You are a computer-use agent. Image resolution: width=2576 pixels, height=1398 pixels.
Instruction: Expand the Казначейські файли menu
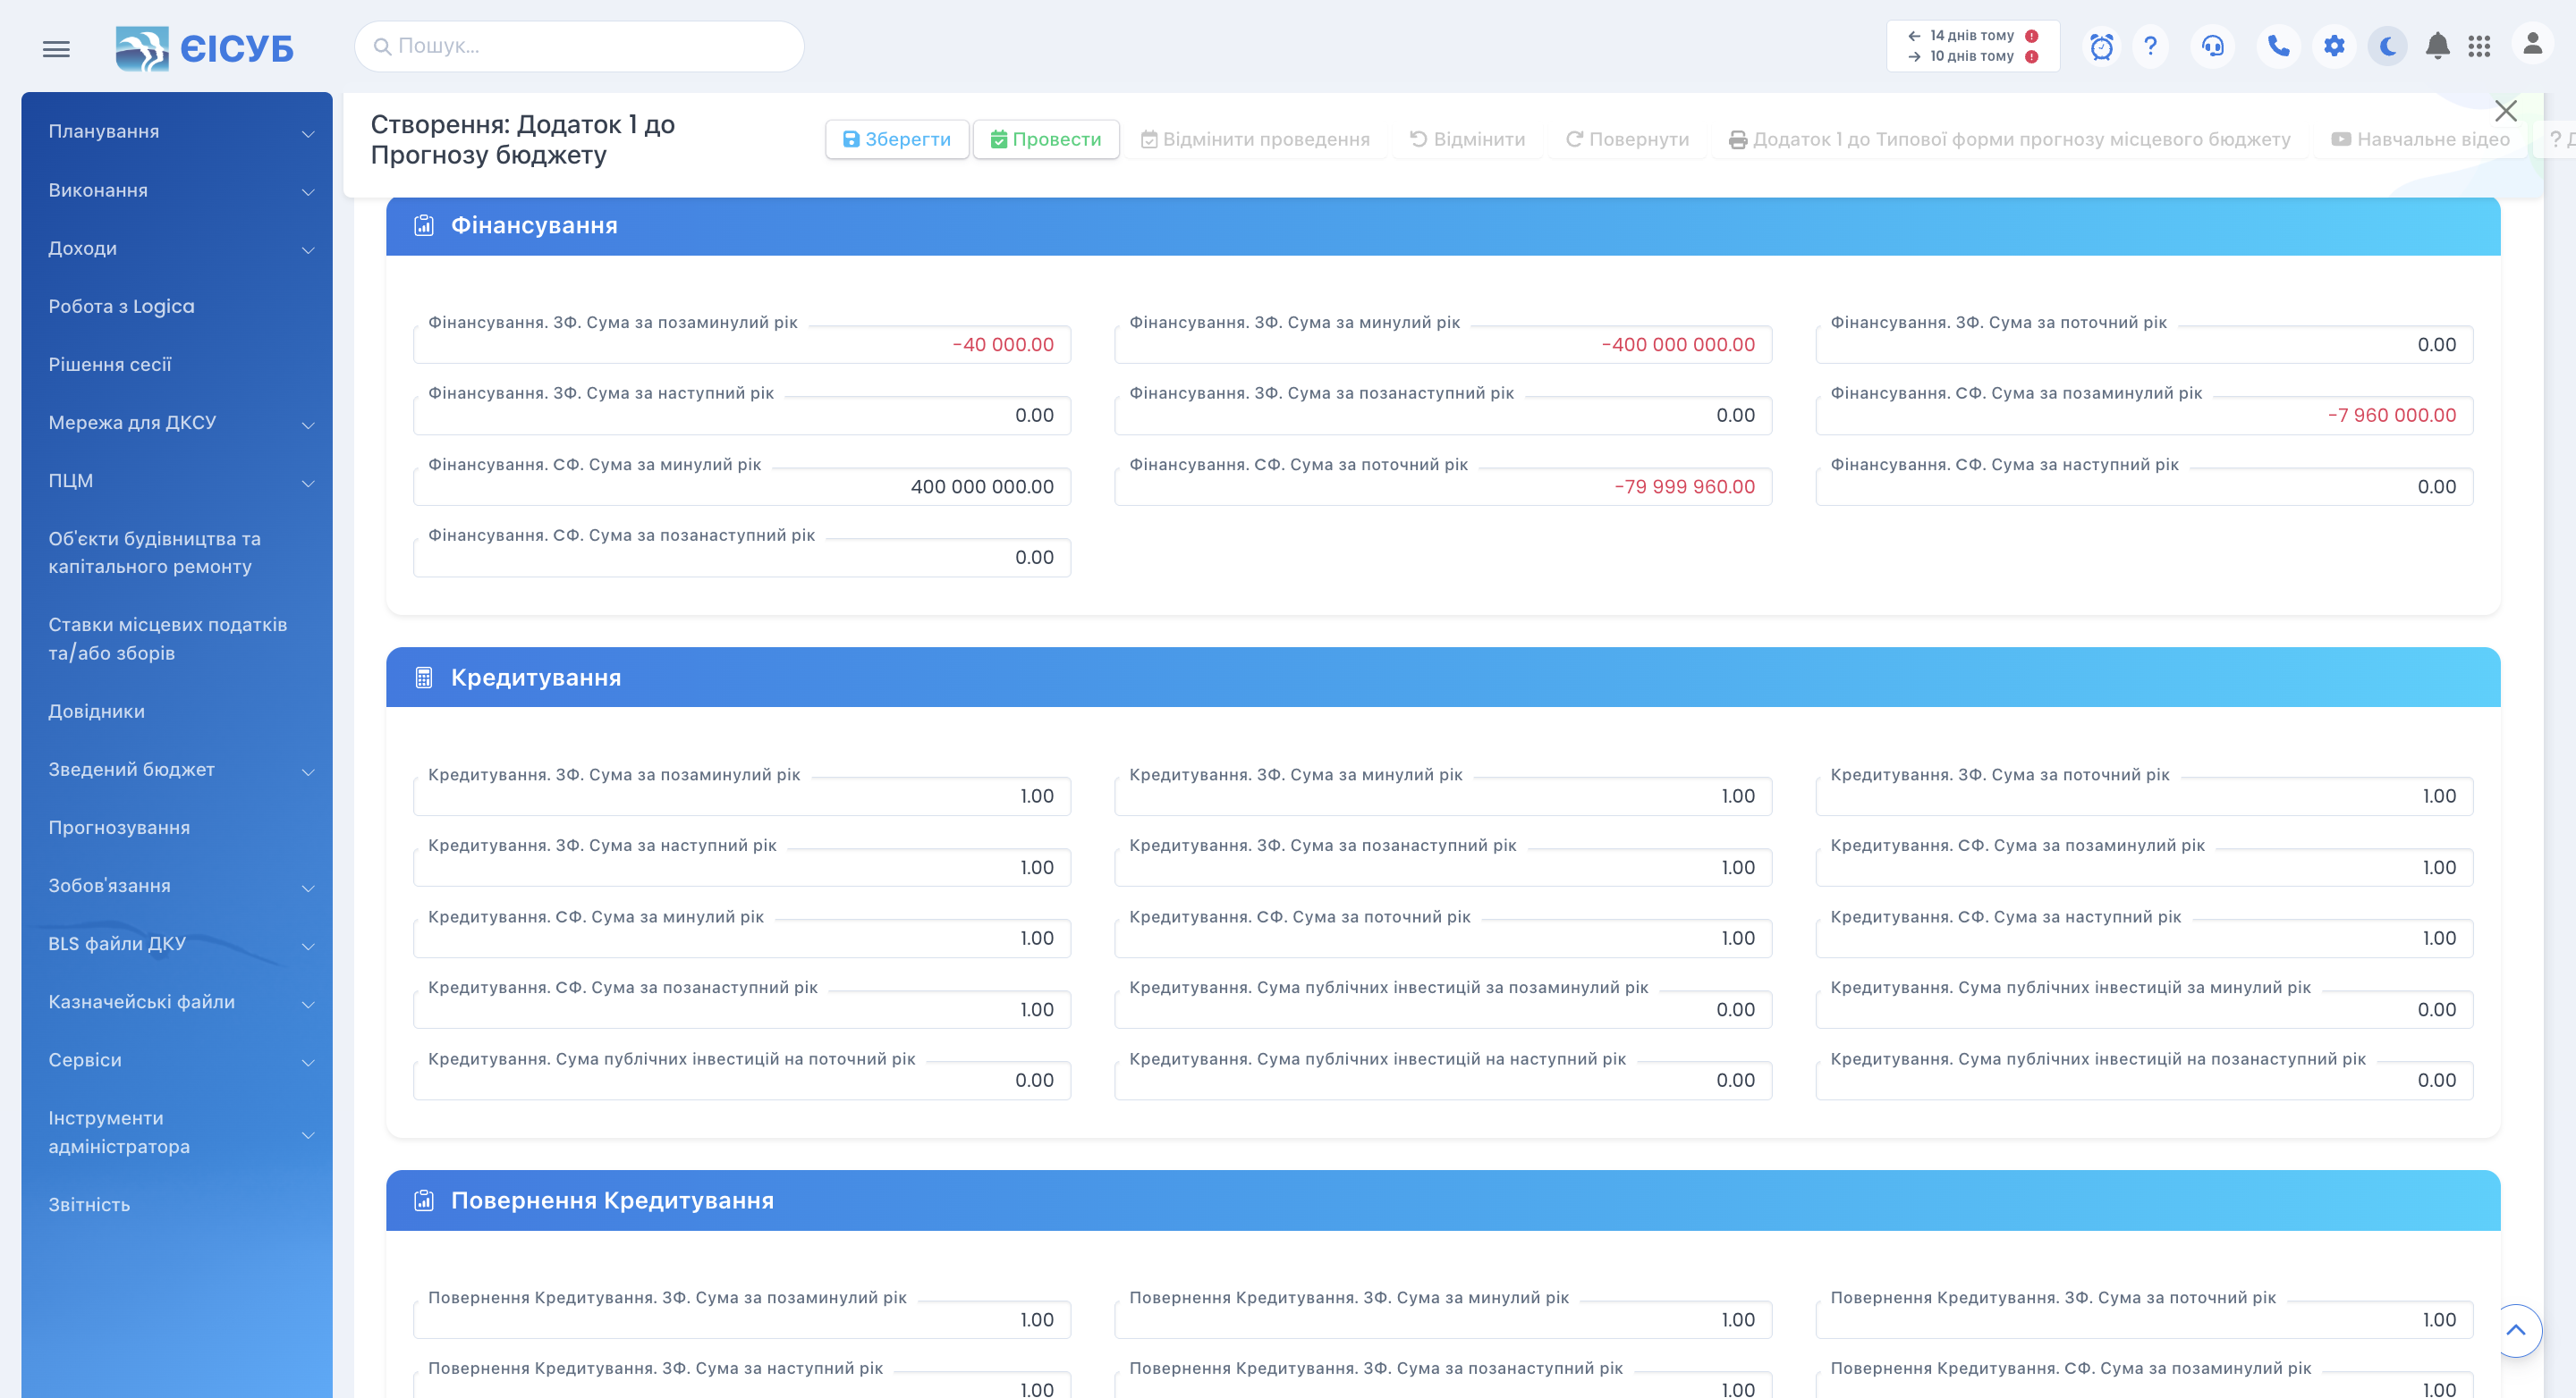click(177, 1001)
